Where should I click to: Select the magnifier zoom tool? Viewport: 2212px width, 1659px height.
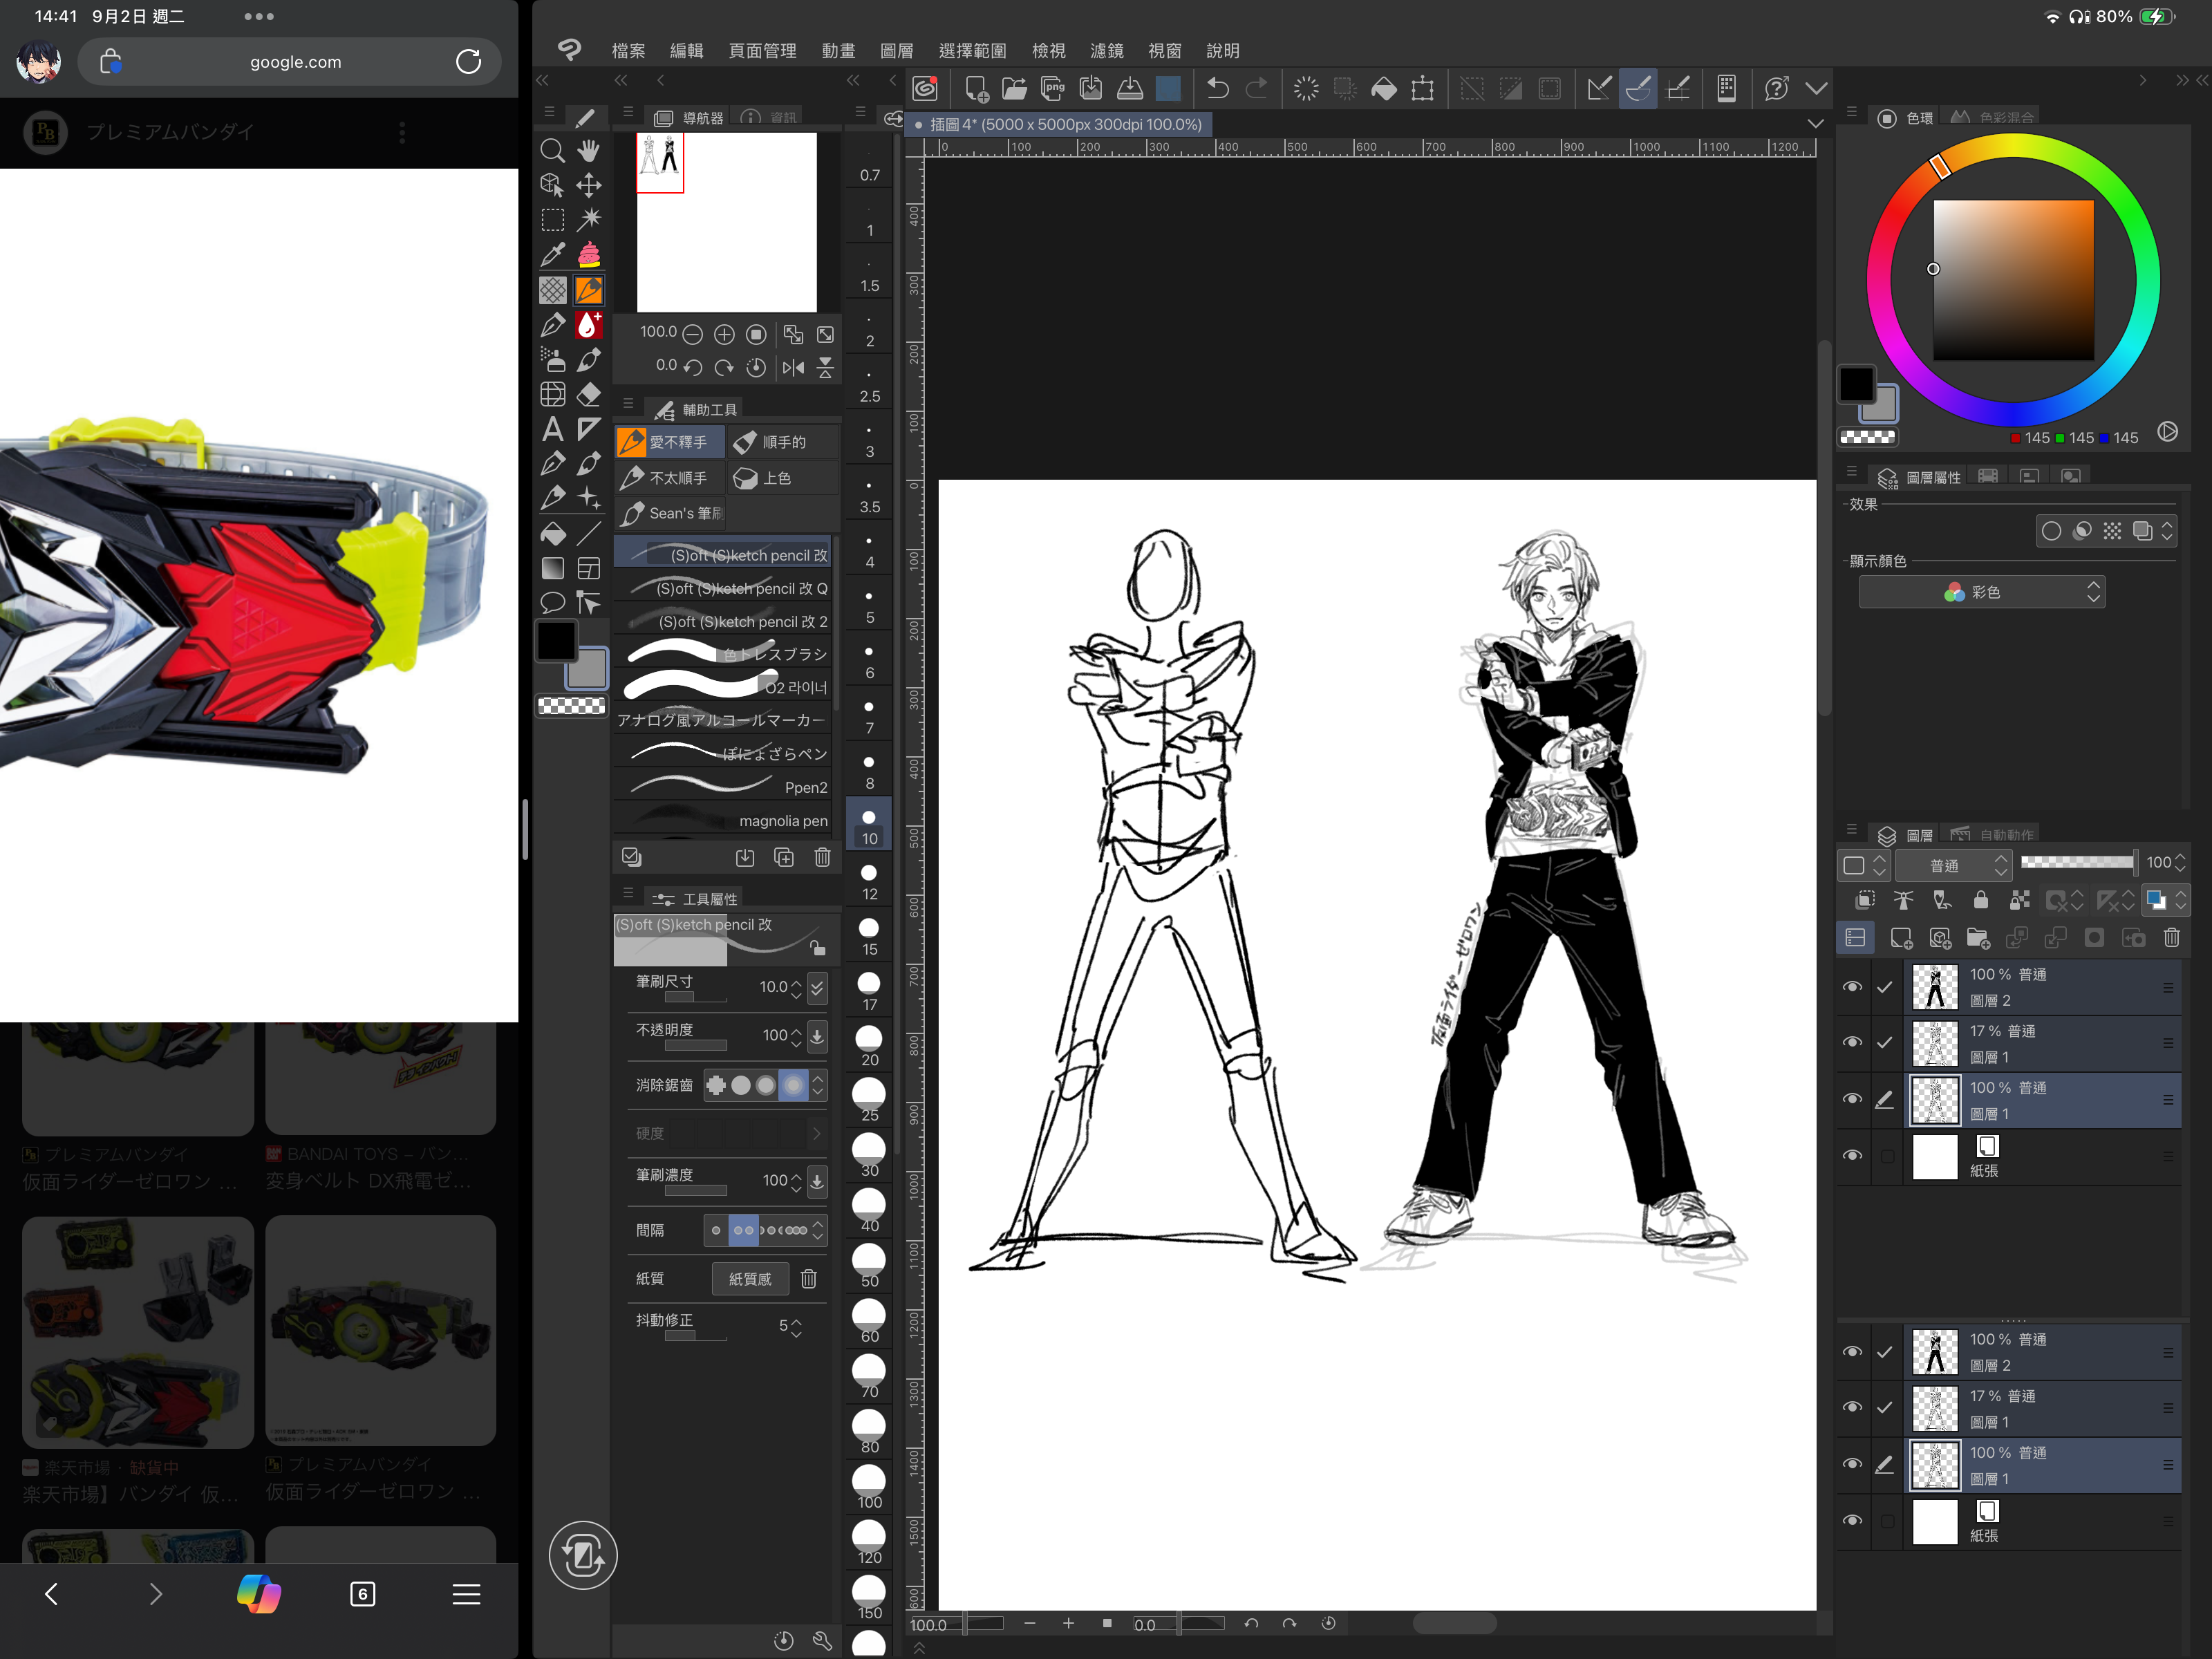point(552,151)
